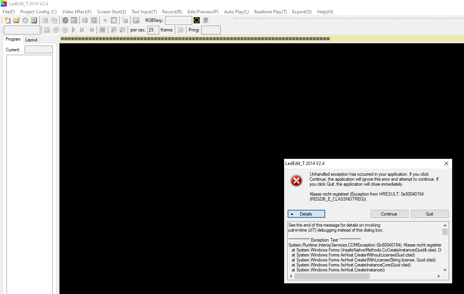The image size is (464, 294).
Task: Click the first screen shot camera icon
Action: click(x=85, y=20)
